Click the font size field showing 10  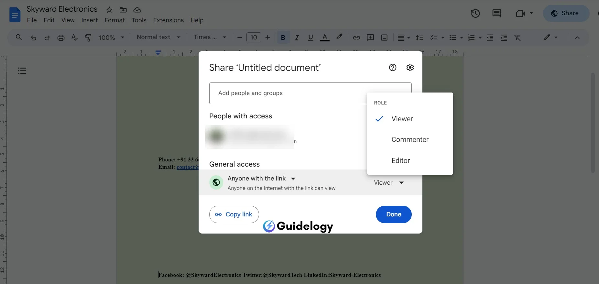point(254,38)
